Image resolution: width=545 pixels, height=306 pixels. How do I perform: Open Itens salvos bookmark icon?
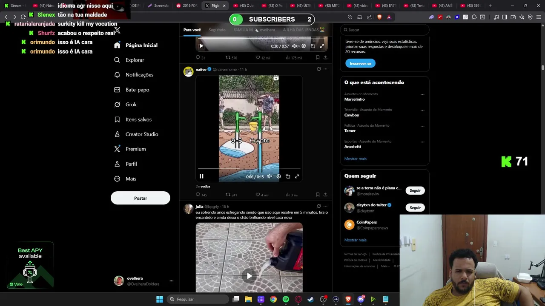pyautogui.click(x=117, y=119)
